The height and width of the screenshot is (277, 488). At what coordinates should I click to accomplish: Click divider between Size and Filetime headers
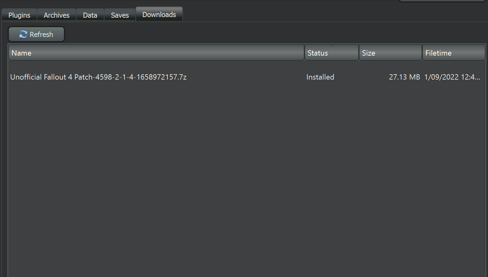tap(422, 53)
